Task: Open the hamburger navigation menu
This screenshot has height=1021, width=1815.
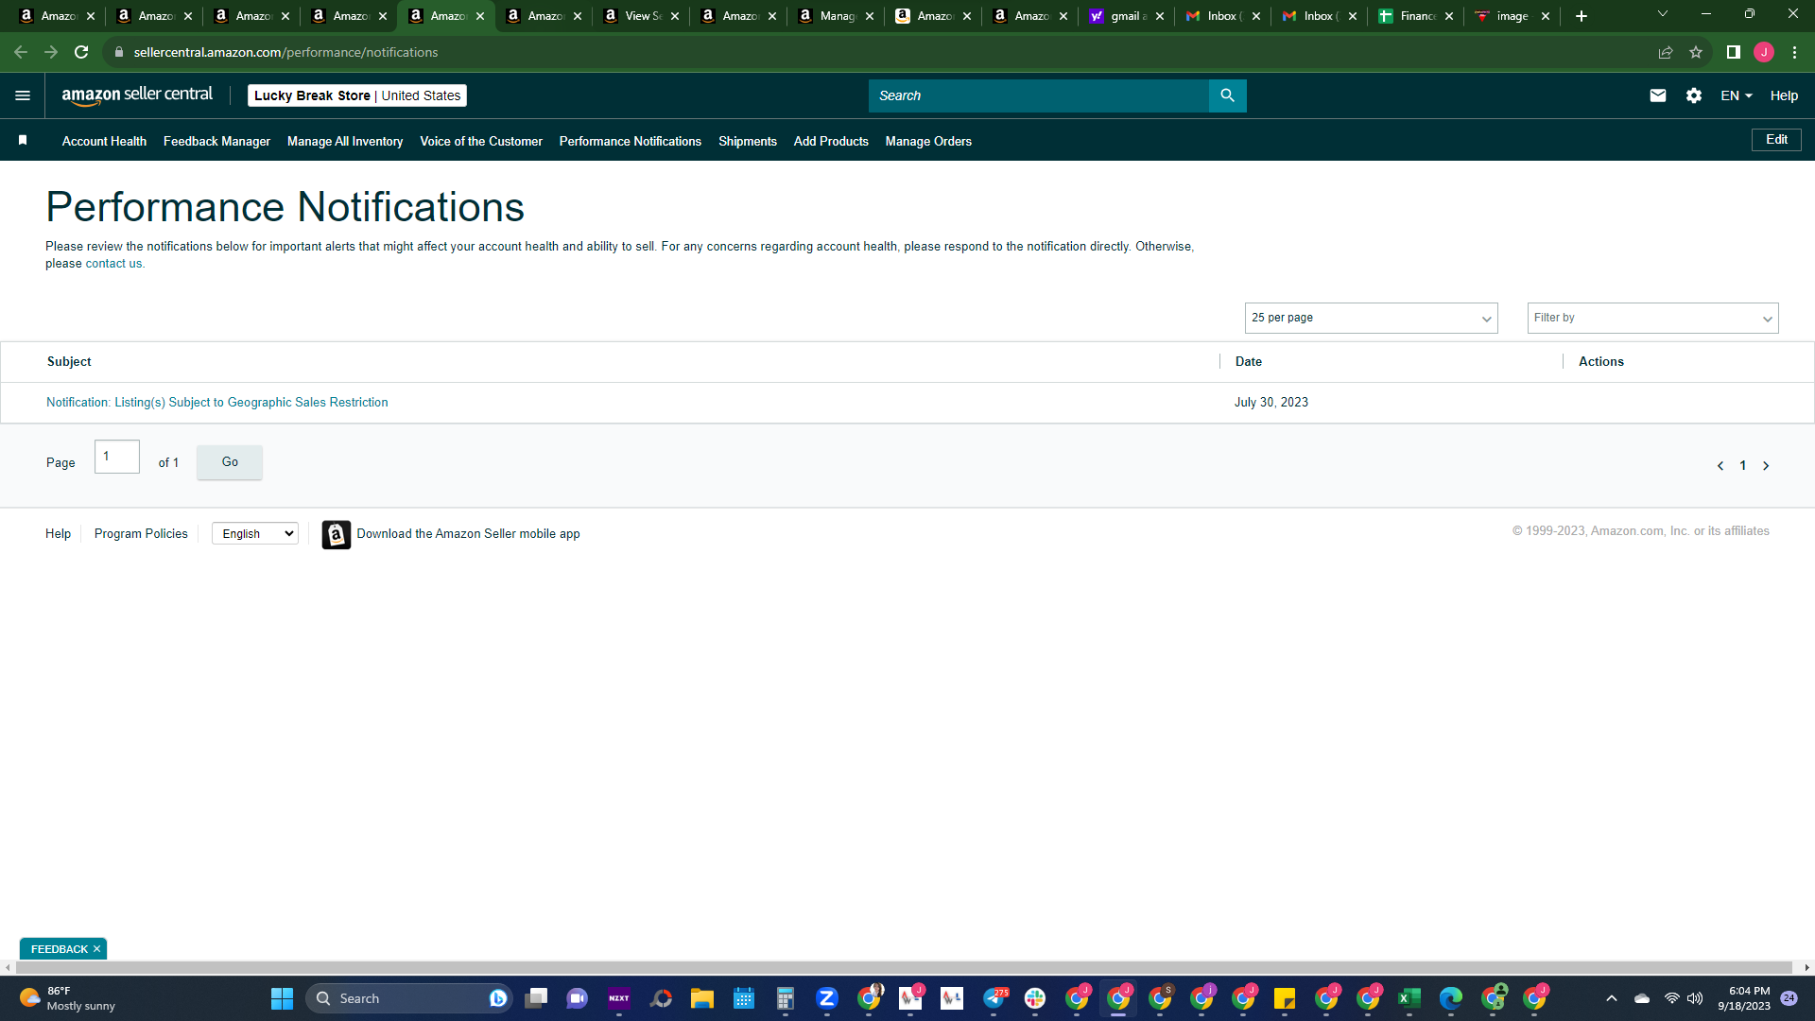Action: [23, 95]
